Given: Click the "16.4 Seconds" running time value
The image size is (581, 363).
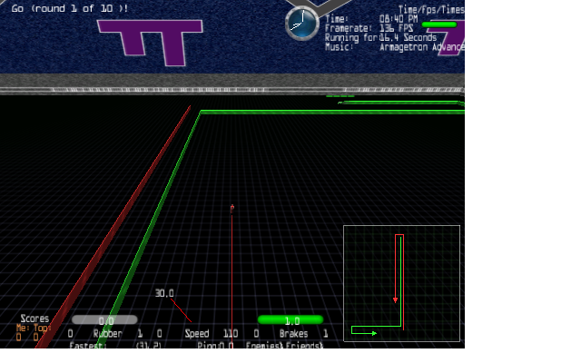Looking at the screenshot, I should click(408, 37).
